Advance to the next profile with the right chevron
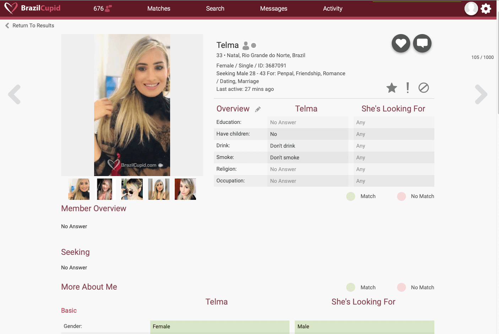The width and height of the screenshot is (499, 334). pyautogui.click(x=481, y=94)
